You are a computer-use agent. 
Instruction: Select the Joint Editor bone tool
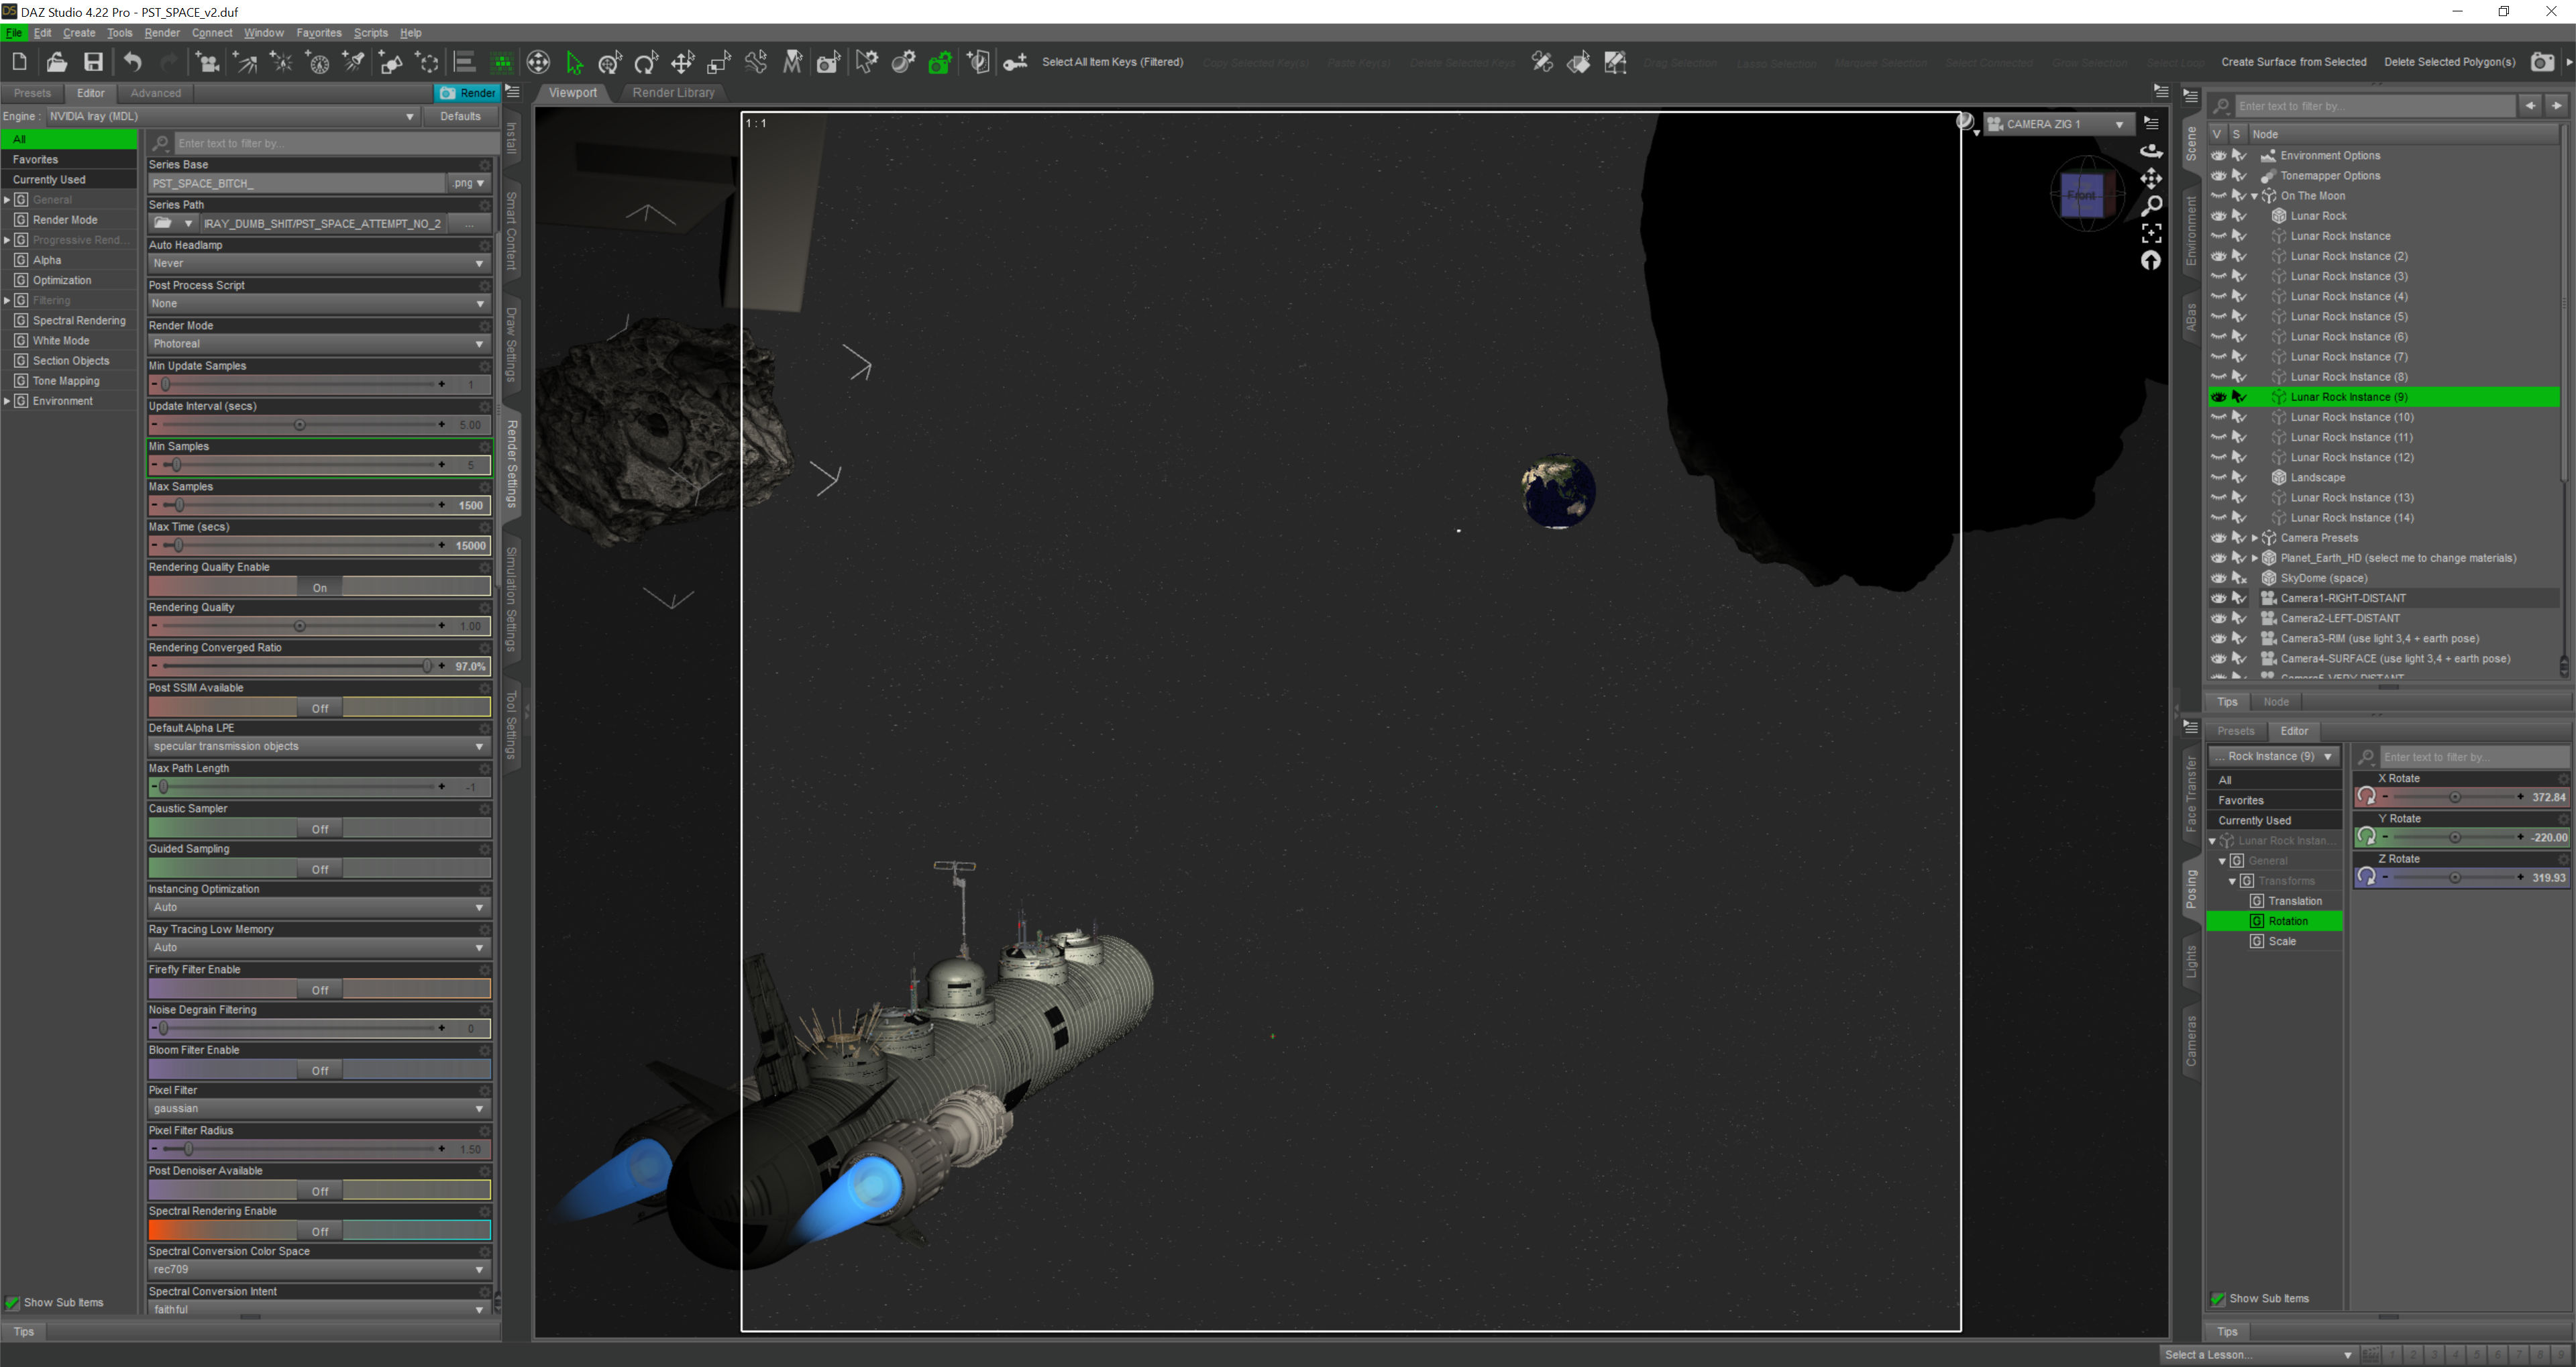tap(756, 62)
